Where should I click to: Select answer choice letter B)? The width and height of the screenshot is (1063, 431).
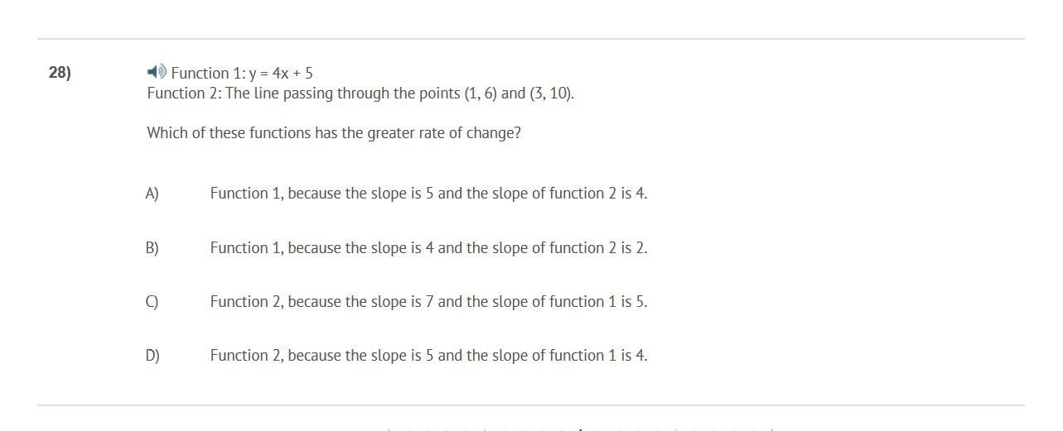click(152, 248)
